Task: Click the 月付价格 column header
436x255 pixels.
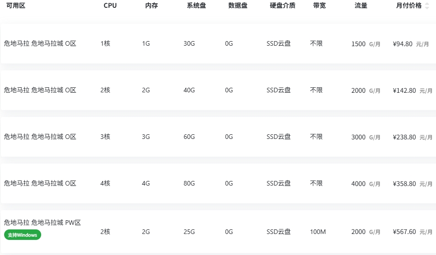Action: coord(409,5)
